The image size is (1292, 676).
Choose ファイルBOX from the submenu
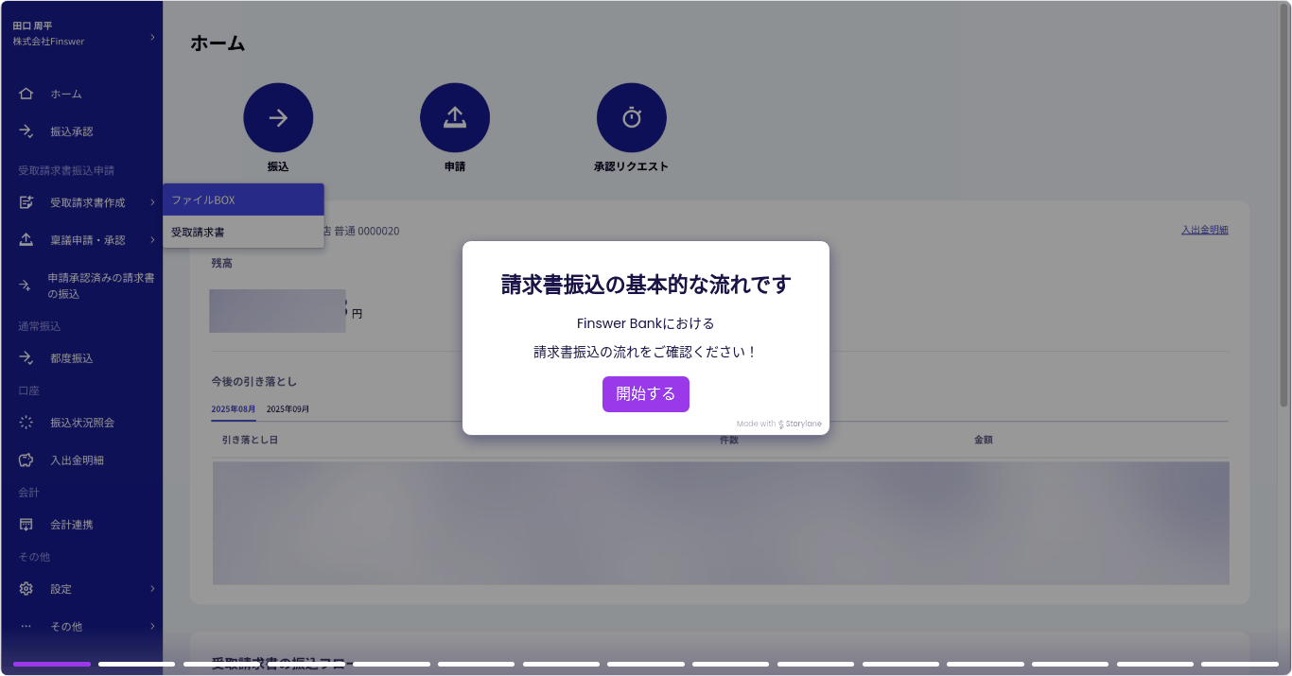click(x=244, y=200)
